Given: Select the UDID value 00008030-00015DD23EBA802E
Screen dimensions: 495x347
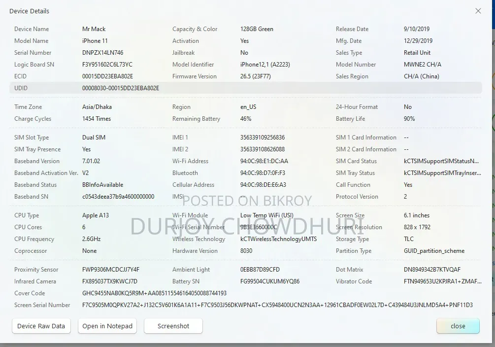Looking at the screenshot, I should pyautogui.click(x=121, y=88).
